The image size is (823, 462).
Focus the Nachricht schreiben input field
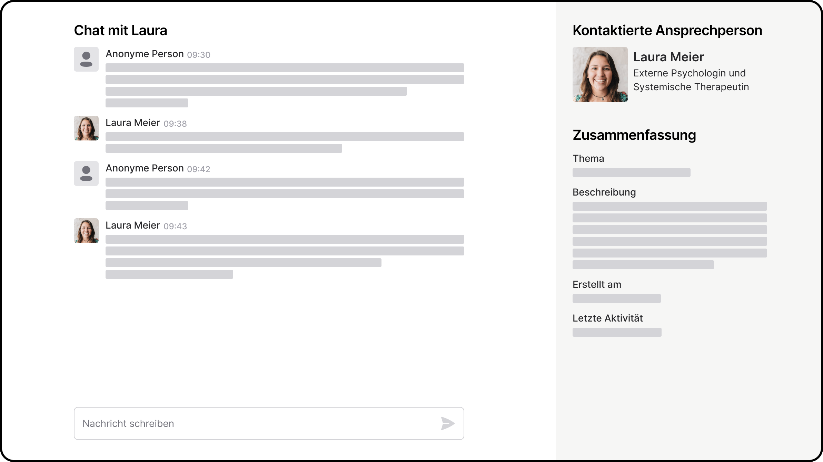point(255,423)
